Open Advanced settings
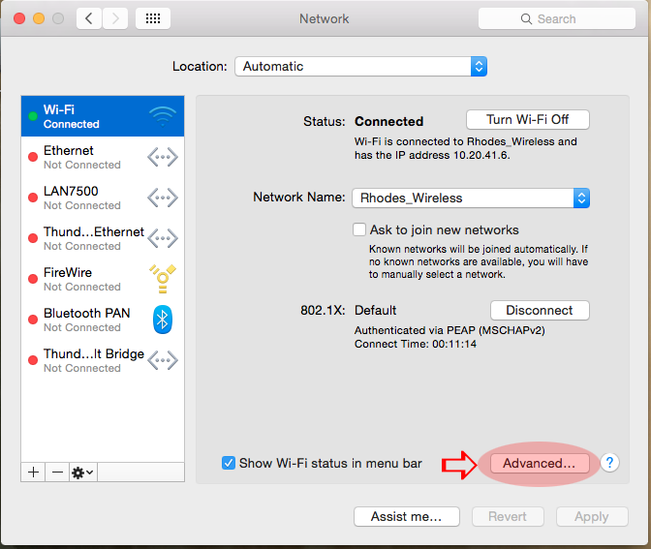 (x=540, y=463)
